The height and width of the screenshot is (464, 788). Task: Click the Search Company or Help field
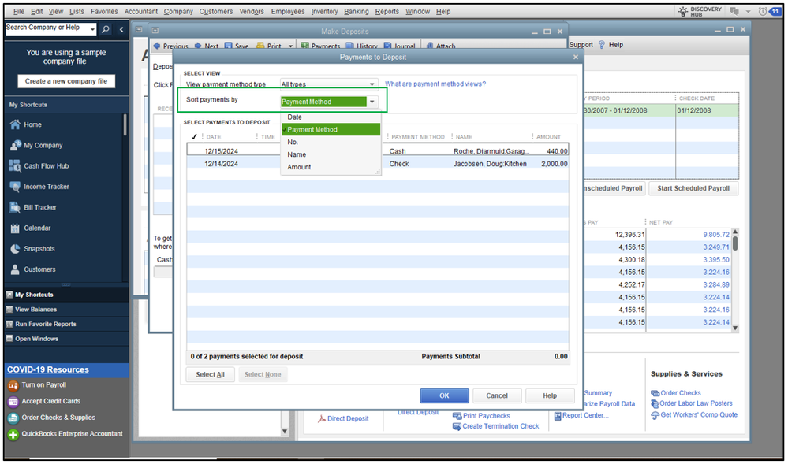[x=47, y=28]
